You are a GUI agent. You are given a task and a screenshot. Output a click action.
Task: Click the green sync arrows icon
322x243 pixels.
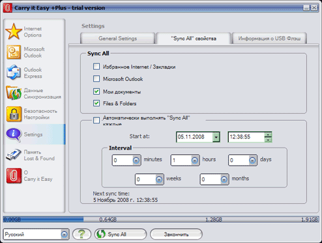point(101,235)
